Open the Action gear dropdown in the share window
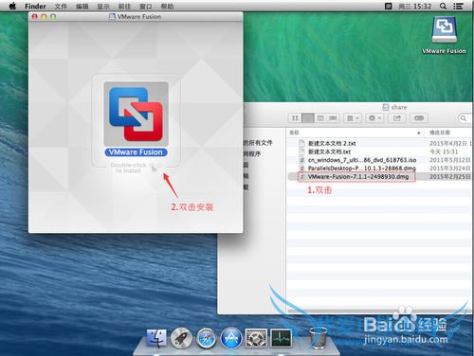This screenshot has width=474, height=356. pos(374,118)
